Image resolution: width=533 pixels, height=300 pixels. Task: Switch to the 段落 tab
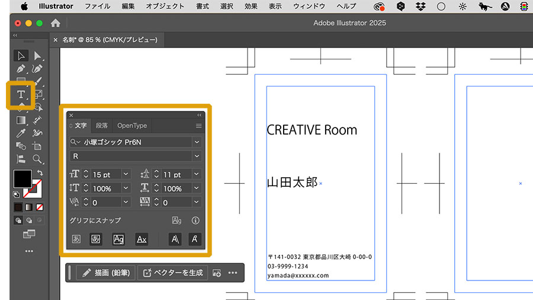click(x=102, y=126)
